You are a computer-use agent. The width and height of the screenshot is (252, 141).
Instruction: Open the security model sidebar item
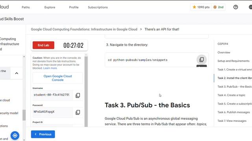click(x=9, y=113)
